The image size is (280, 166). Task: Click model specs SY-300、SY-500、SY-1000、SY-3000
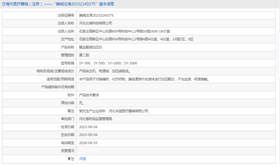pyautogui.click(x=108, y=63)
